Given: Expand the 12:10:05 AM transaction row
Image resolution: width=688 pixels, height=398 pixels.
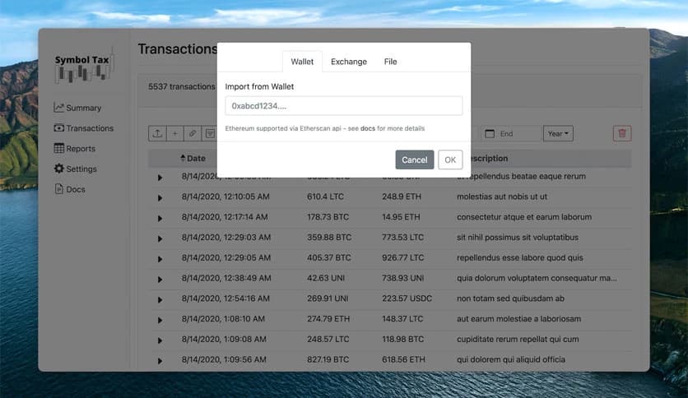Looking at the screenshot, I should (x=160, y=197).
